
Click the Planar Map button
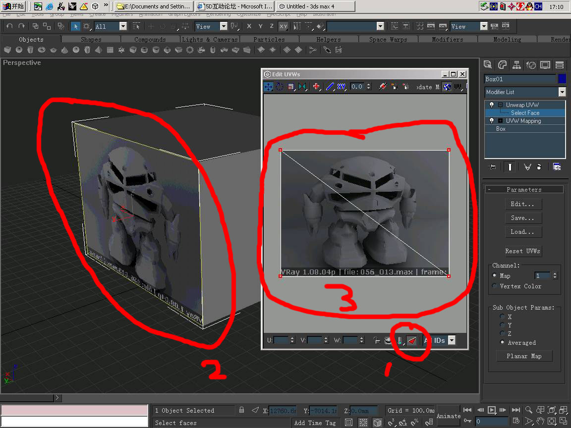pyautogui.click(x=524, y=356)
